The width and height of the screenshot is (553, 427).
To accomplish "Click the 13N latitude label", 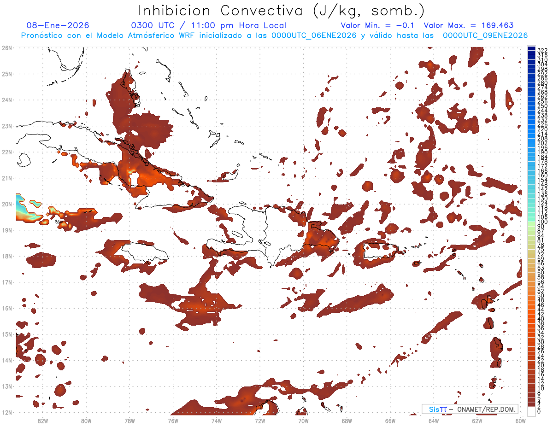I will click(7, 386).
